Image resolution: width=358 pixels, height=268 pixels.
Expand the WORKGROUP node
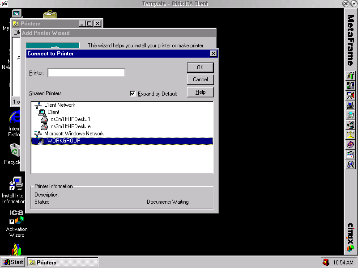click(x=39, y=140)
